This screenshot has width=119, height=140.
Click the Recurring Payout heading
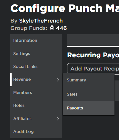(93, 55)
